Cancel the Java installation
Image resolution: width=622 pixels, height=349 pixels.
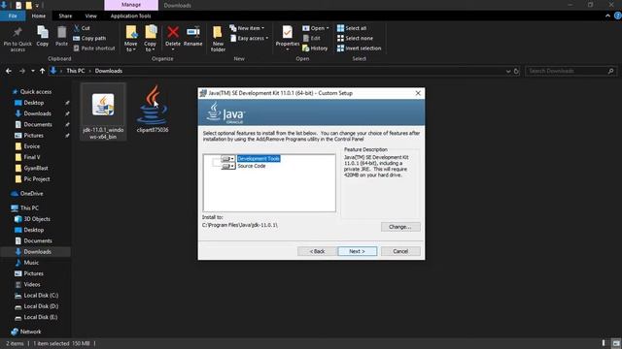(x=400, y=251)
